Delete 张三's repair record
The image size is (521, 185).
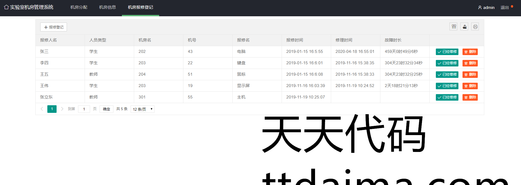470,52
